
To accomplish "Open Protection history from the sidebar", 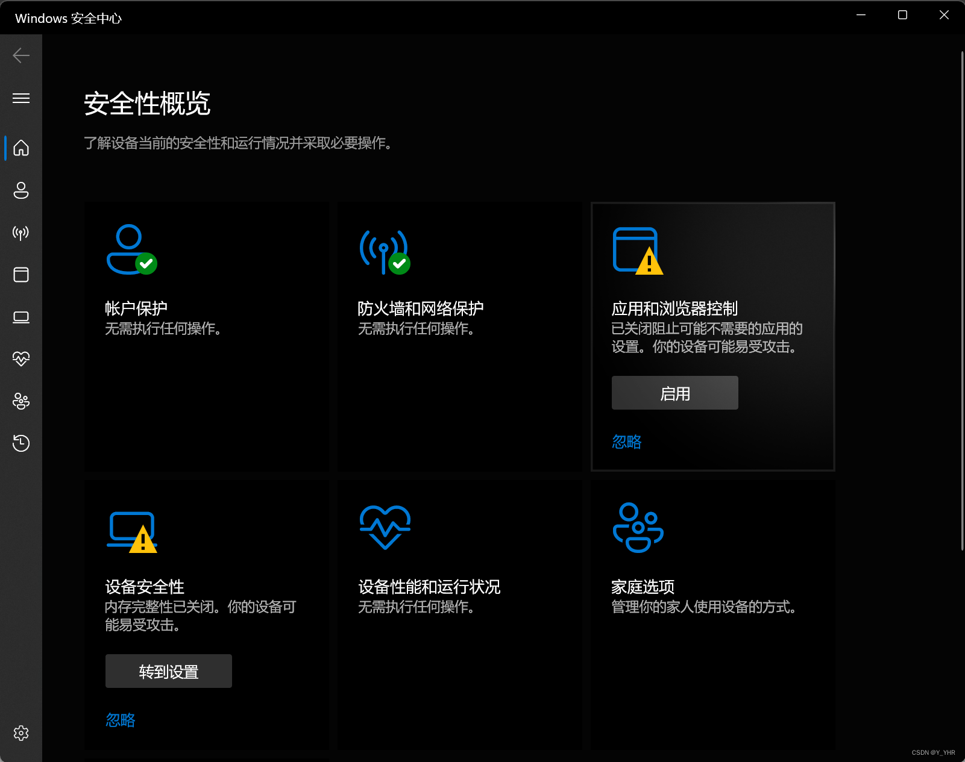I will 21,443.
